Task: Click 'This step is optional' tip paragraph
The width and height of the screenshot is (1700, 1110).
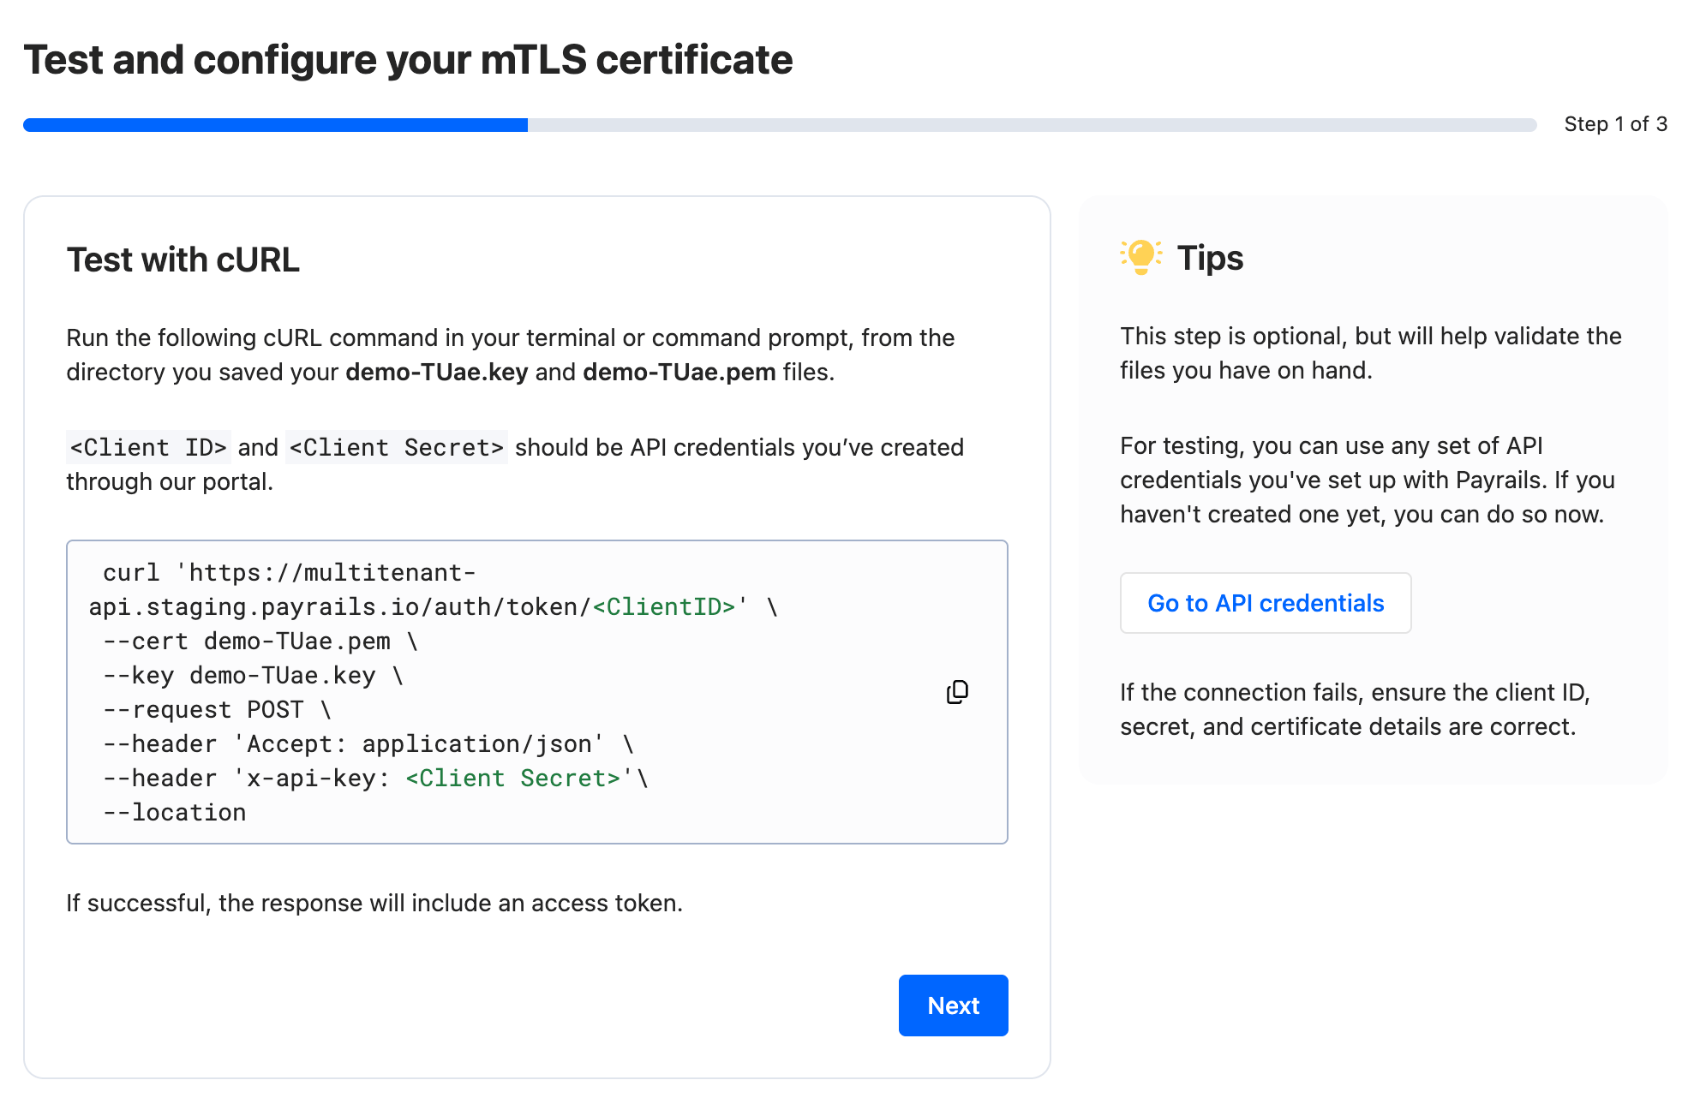Action: coord(1371,353)
